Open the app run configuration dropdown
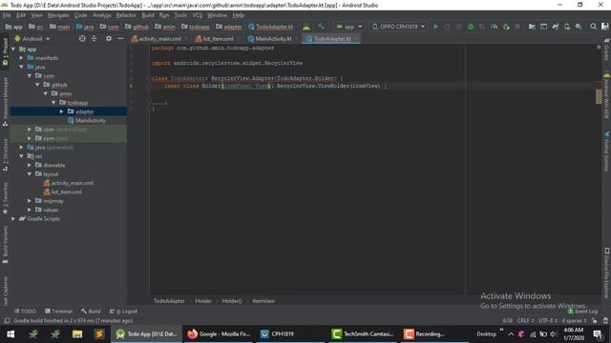The image size is (611, 343). (x=349, y=27)
